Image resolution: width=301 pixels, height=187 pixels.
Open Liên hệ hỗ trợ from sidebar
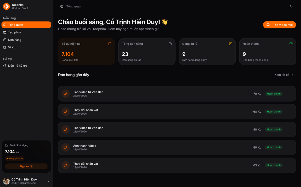tap(18, 65)
